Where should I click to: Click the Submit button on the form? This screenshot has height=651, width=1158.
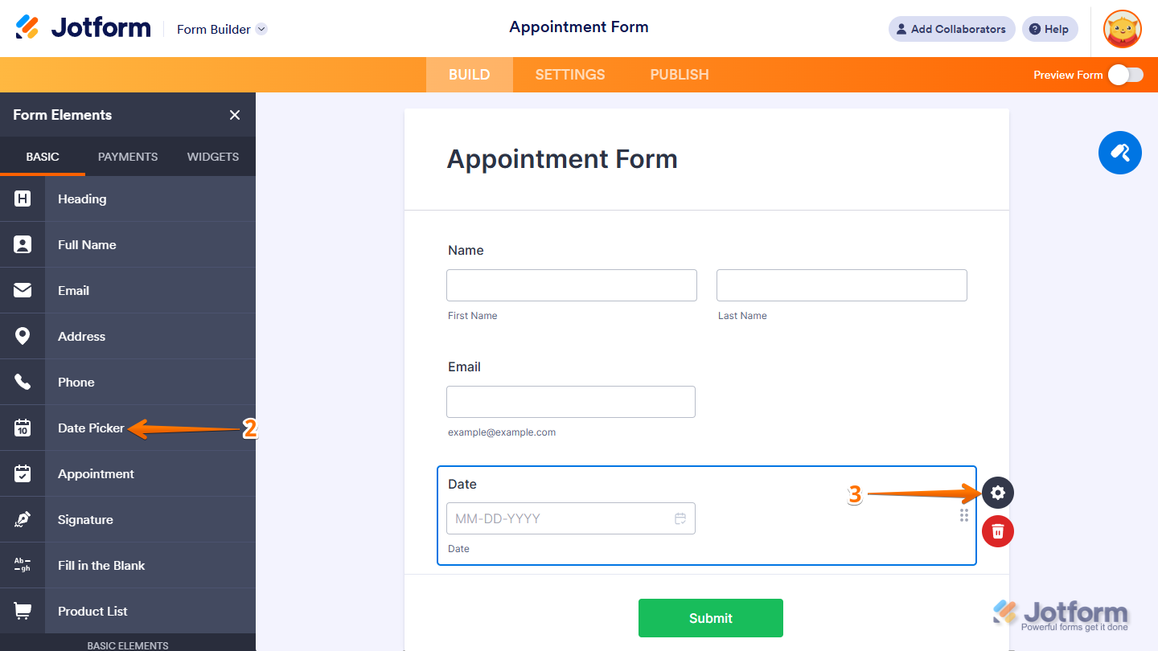click(x=710, y=618)
